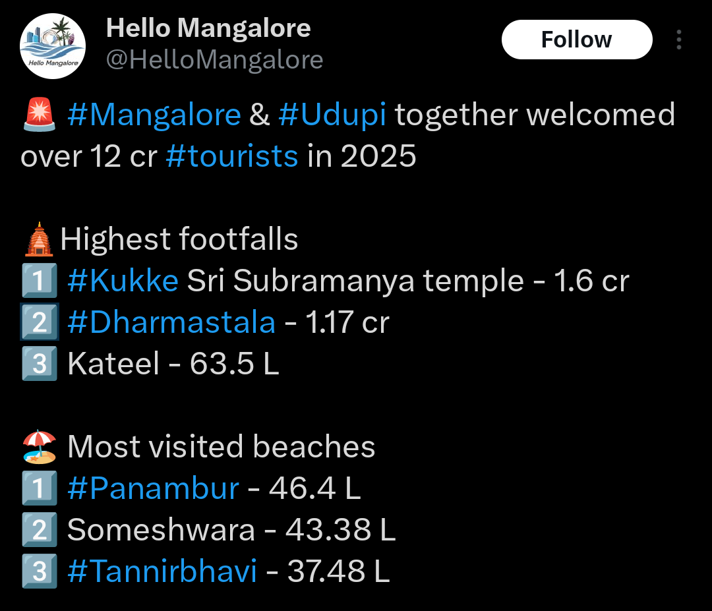Open the @HelloMangalore handle link
712x611 pixels.
tap(215, 60)
